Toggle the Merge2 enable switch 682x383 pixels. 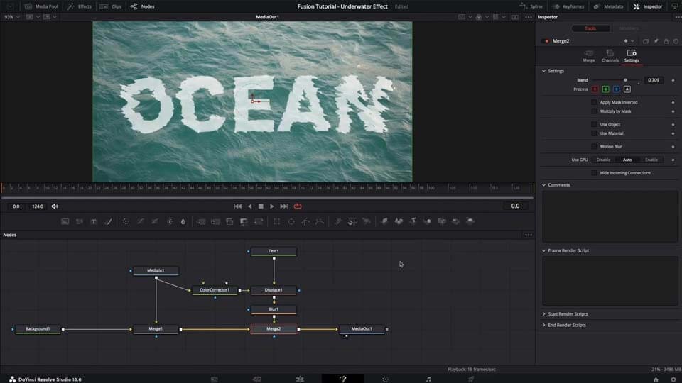(546, 41)
